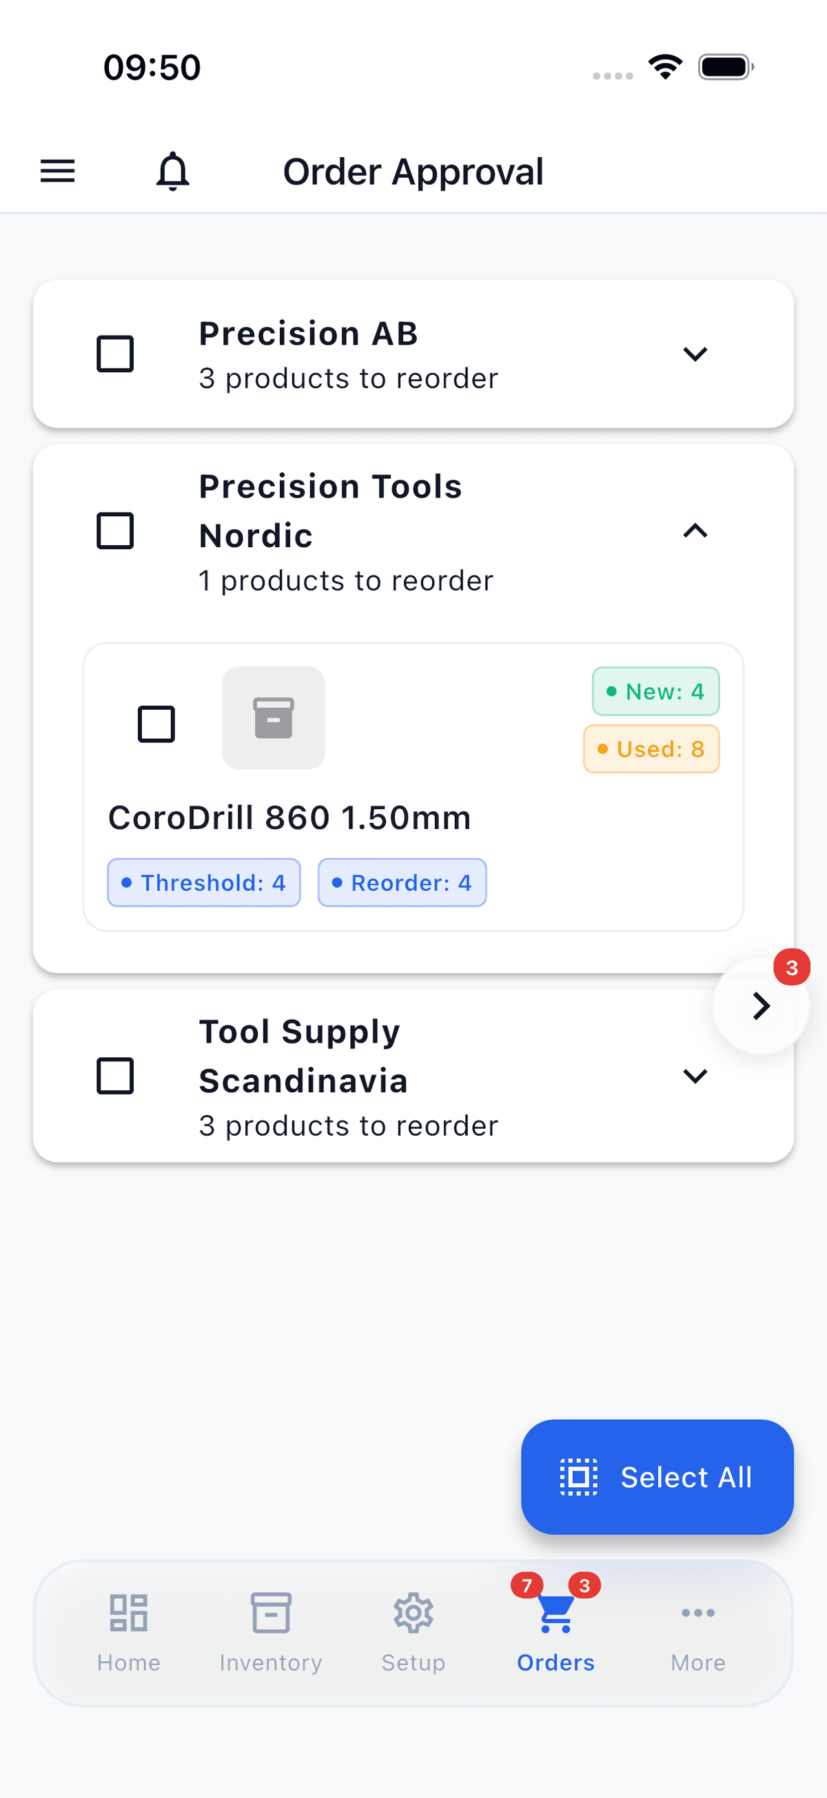
Task: Tap the Reorder: 4 chip
Action: coord(402,883)
